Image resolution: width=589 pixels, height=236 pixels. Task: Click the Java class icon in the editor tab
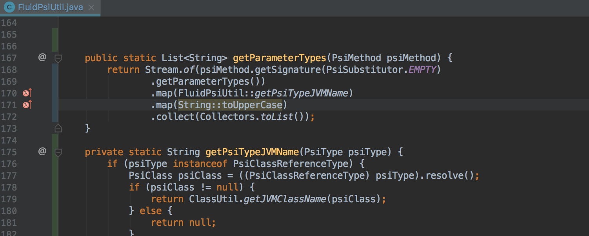click(9, 7)
